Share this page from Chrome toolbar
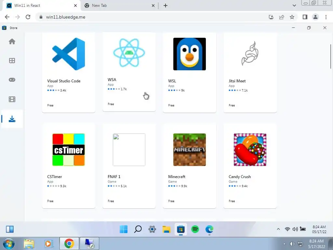 pos(282,17)
